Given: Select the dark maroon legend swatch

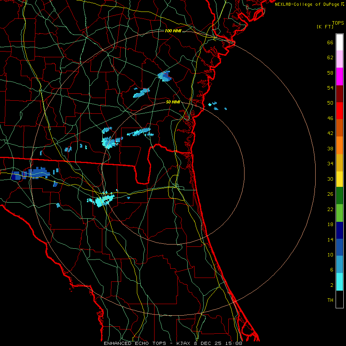Looking at the screenshot, I should 339,94.
